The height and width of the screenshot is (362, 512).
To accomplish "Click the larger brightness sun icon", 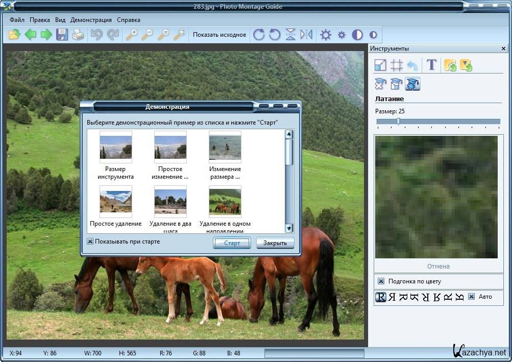I will click(326, 35).
